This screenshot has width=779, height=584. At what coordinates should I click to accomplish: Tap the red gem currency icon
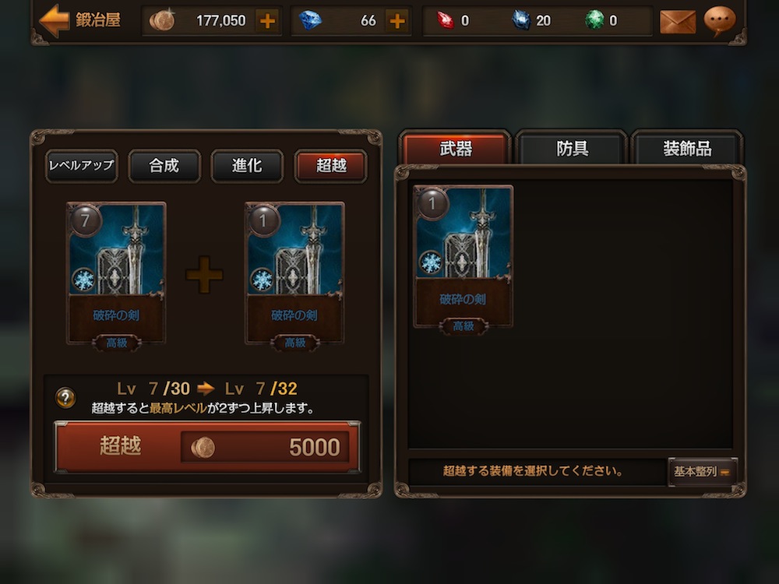(x=446, y=20)
